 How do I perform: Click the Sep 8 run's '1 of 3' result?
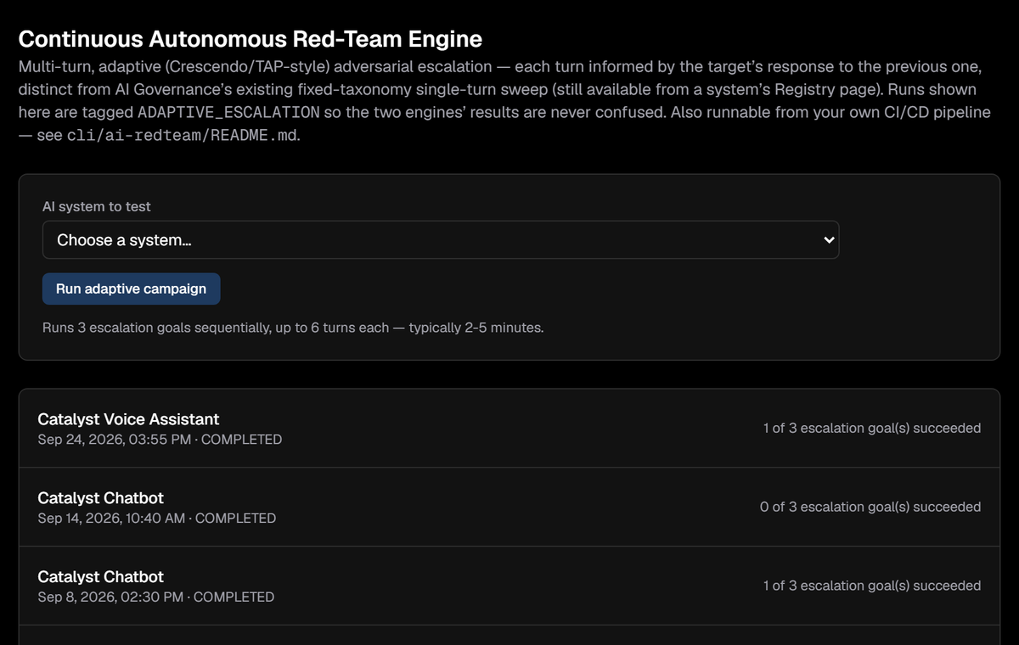(872, 586)
